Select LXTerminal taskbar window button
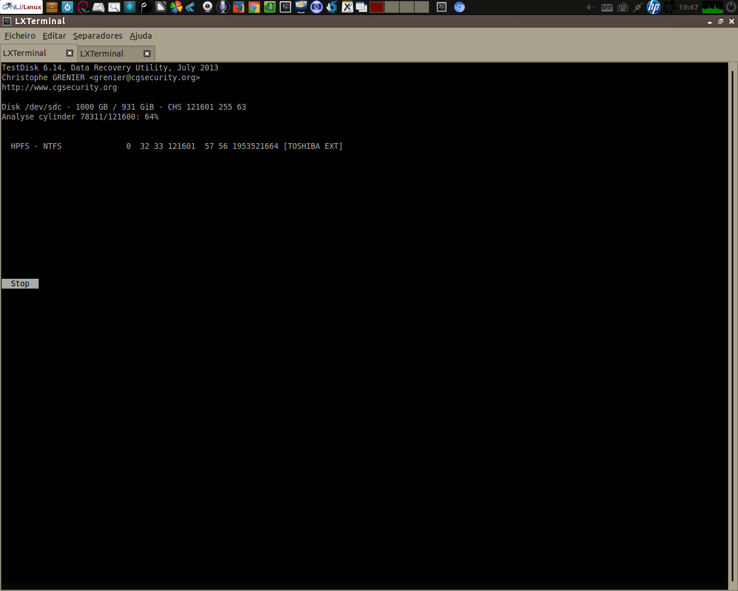Image resolution: width=738 pixels, height=591 pixels. (x=442, y=7)
